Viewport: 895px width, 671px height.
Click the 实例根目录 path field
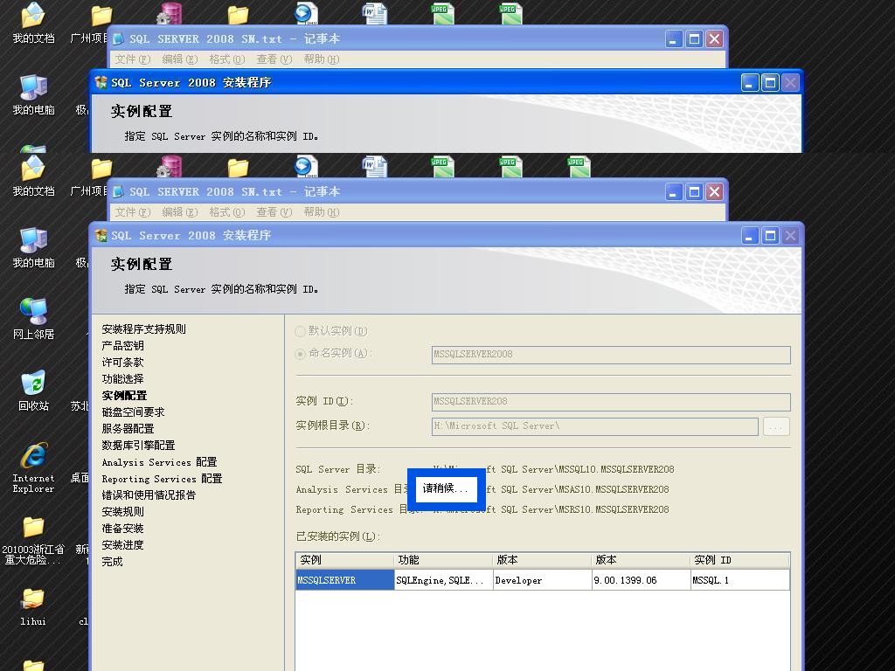coord(594,426)
